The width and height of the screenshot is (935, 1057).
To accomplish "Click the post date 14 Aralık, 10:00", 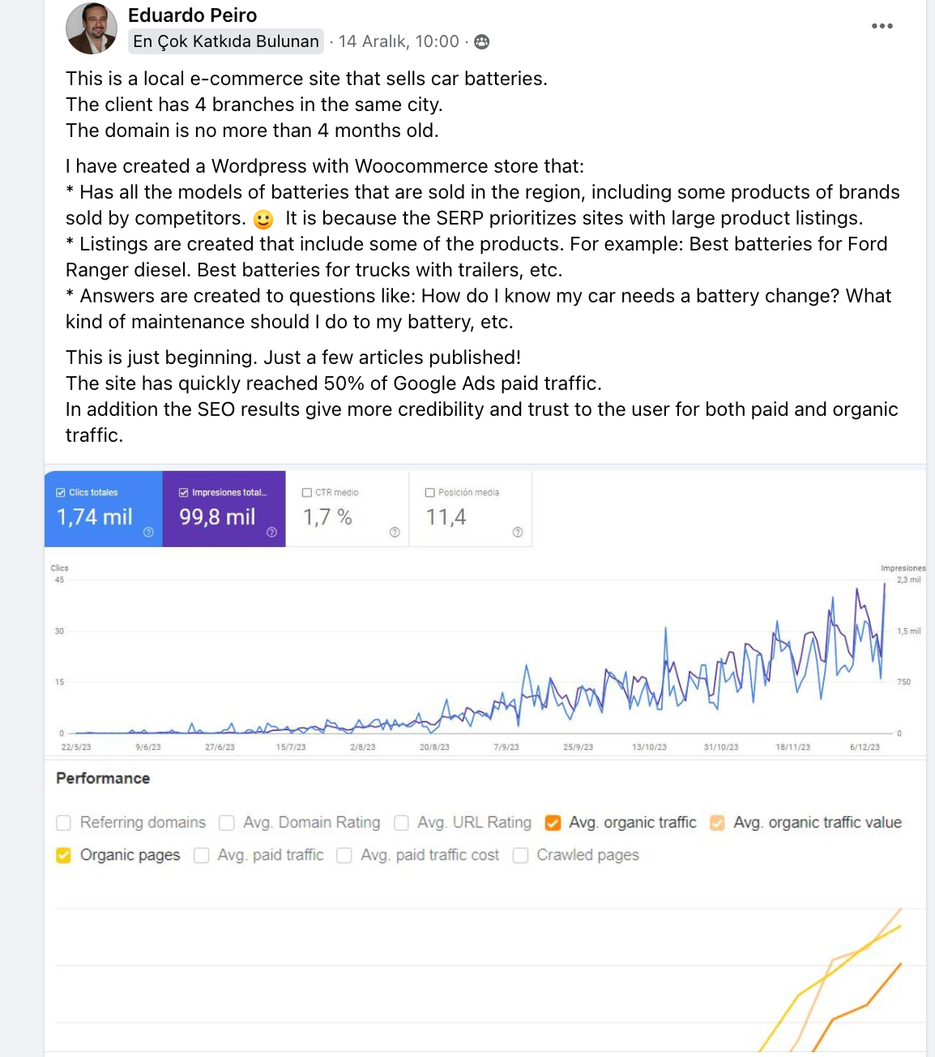I will click(399, 41).
